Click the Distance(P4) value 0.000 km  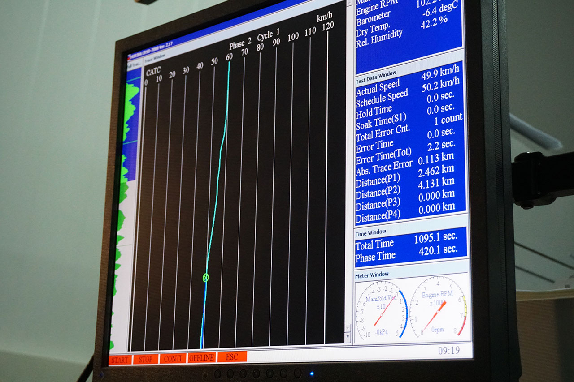point(436,208)
